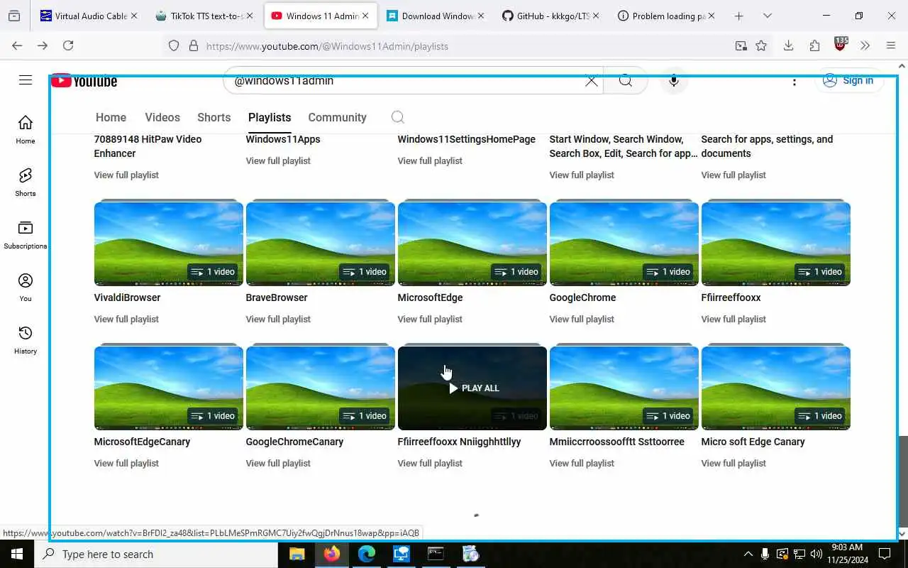The width and height of the screenshot is (908, 568).
Task: Open History in YouTube sidebar
Action: coord(26,339)
